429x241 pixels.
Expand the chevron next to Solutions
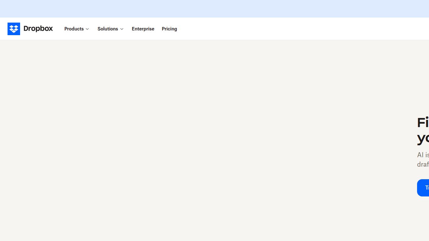pos(122,29)
